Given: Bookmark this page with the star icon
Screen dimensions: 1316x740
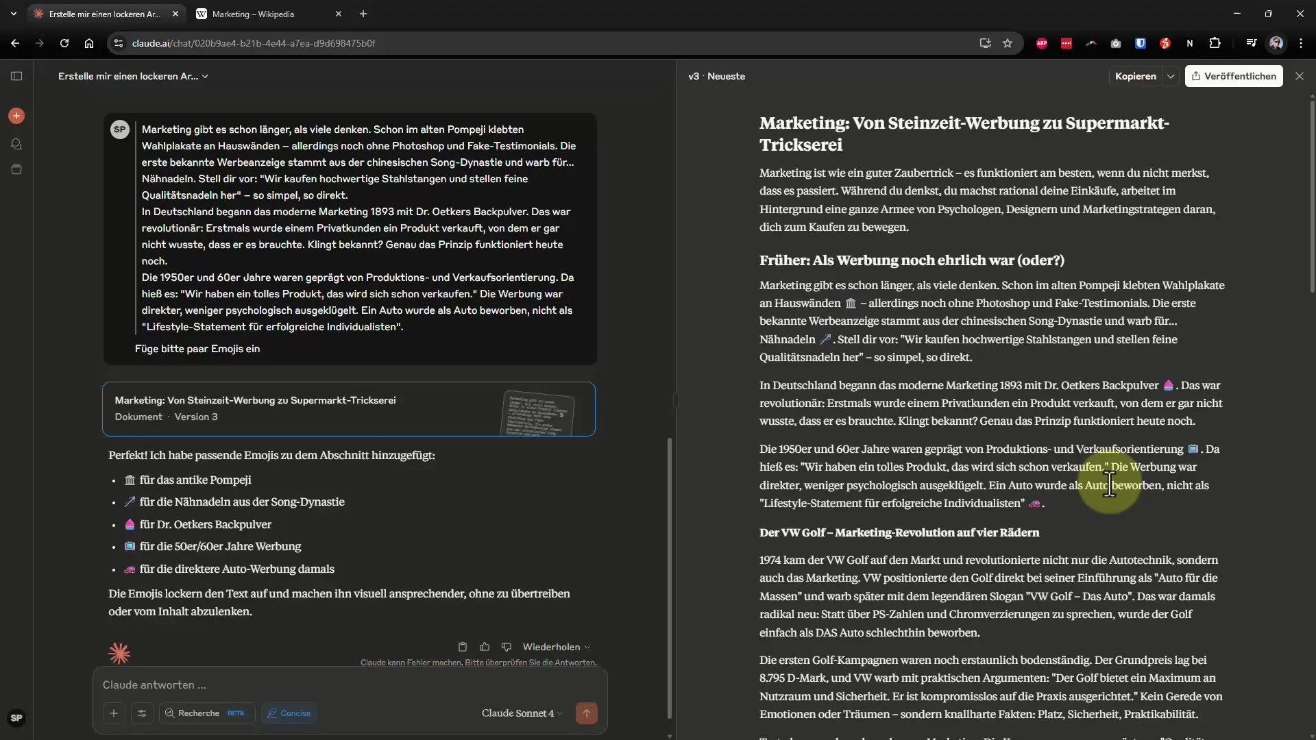Looking at the screenshot, I should pyautogui.click(x=1008, y=43).
